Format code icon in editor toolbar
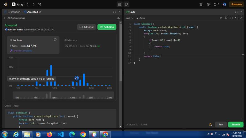246x138 pixels. click(x=221, y=18)
